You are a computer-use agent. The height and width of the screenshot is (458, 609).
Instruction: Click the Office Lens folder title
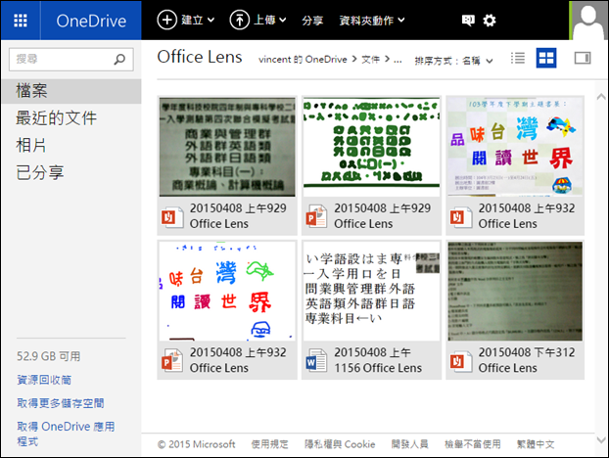tap(200, 57)
